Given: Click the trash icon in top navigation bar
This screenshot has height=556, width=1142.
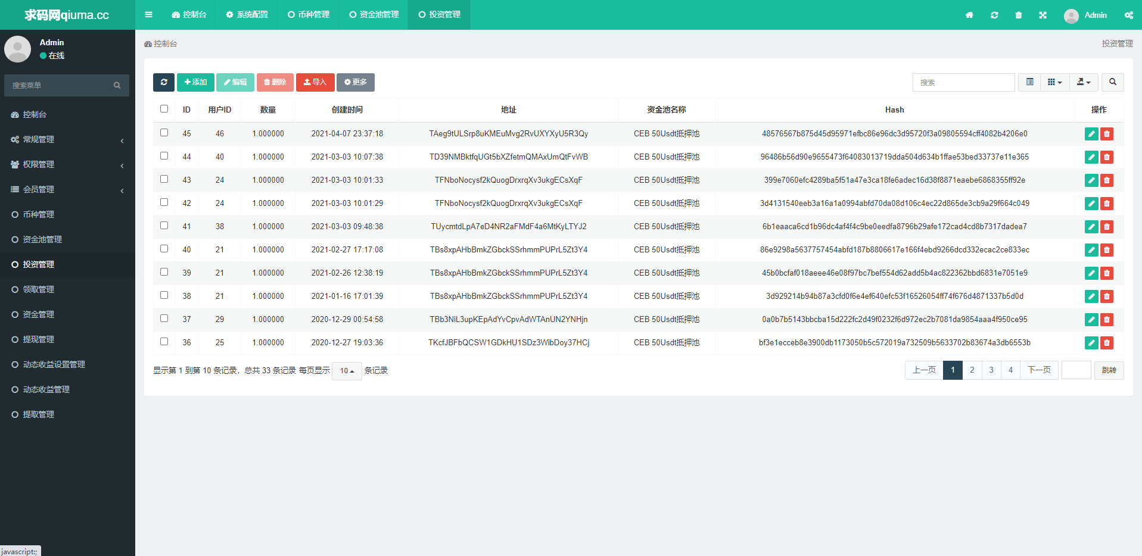Looking at the screenshot, I should [x=1019, y=15].
